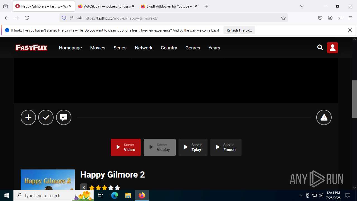Open Task View on the taskbar
Image resolution: width=357 pixels, height=201 pixels.
click(x=100, y=195)
